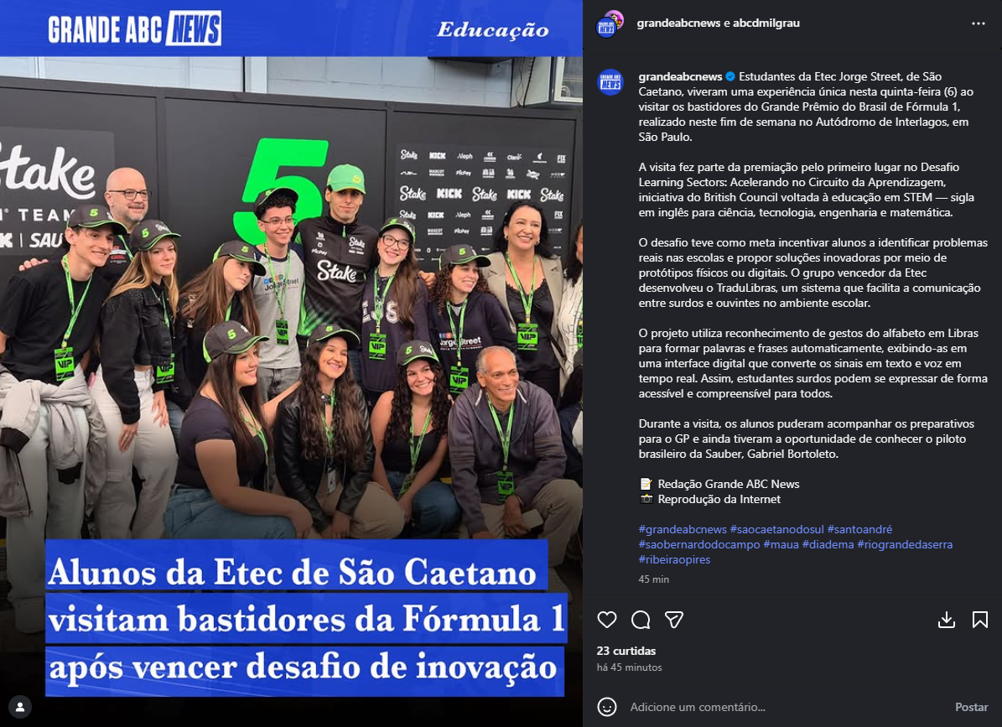The image size is (1002, 727).
Task: Open the #saocaetanodosul hashtag
Action: tap(777, 530)
